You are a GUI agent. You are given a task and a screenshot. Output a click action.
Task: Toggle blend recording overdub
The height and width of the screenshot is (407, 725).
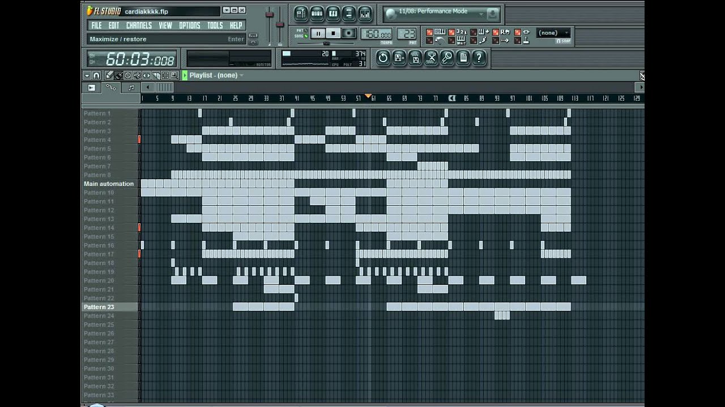[479, 32]
